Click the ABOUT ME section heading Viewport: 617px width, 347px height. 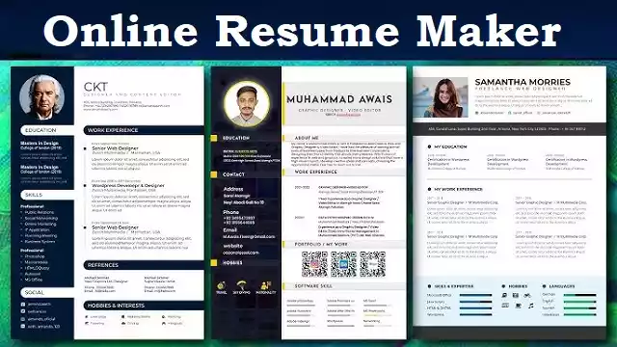(x=307, y=138)
